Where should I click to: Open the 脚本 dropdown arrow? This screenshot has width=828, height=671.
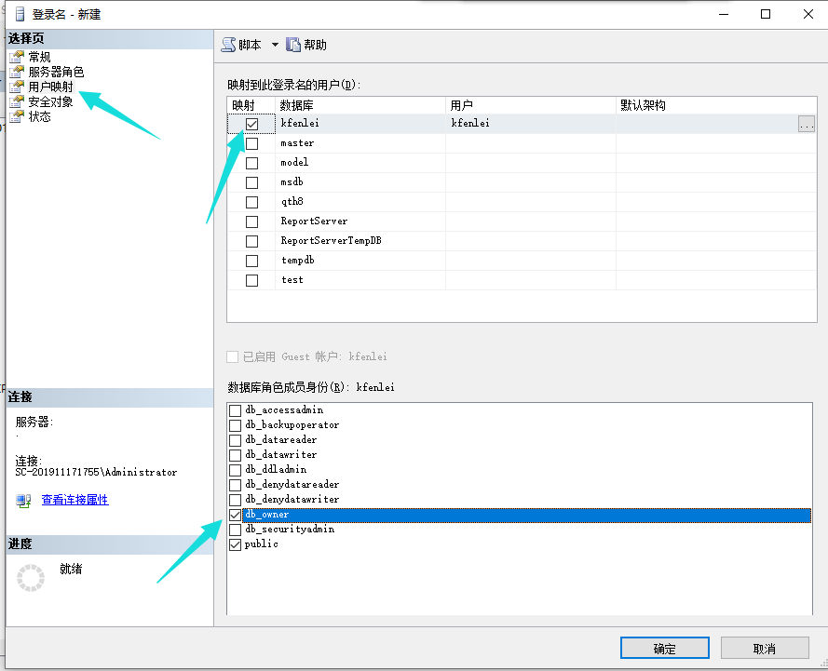coord(275,45)
